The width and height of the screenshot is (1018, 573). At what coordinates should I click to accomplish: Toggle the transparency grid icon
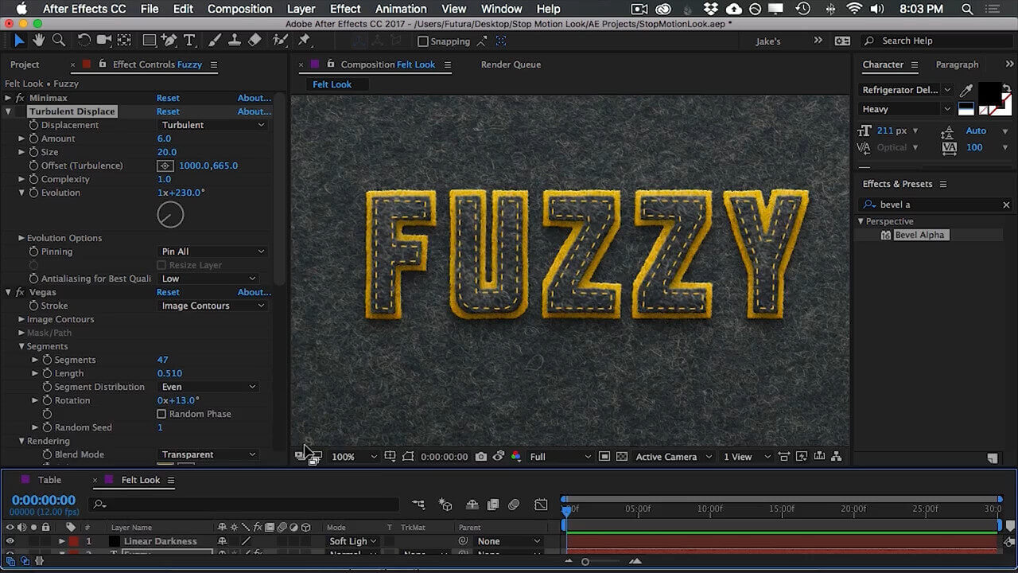tap(622, 457)
